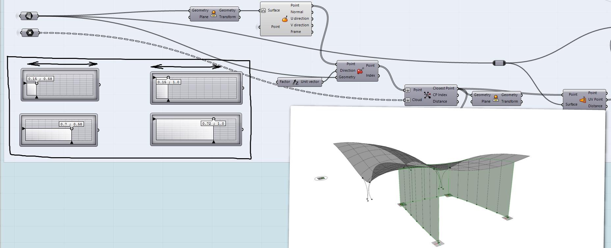611x248 pixels.
Task: Click the first Orient component icon beside Evaluate Surface
Action: (x=213, y=13)
